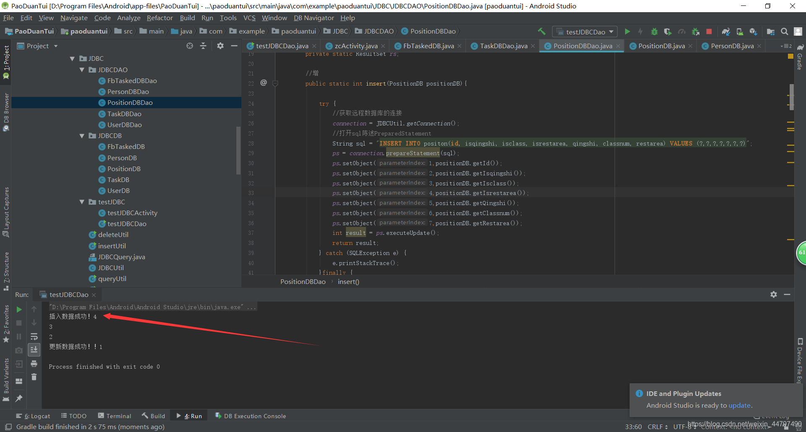Viewport: 806px width, 432px height.
Task: Collapse the testJDBC folder
Action: coord(82,202)
